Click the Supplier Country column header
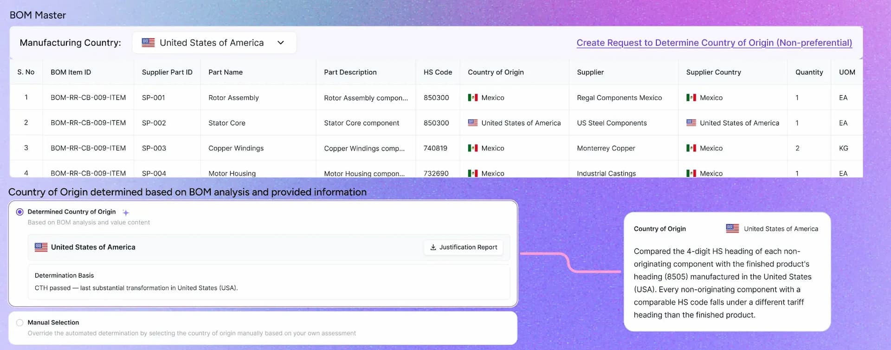Image resolution: width=891 pixels, height=350 pixels. click(713, 72)
